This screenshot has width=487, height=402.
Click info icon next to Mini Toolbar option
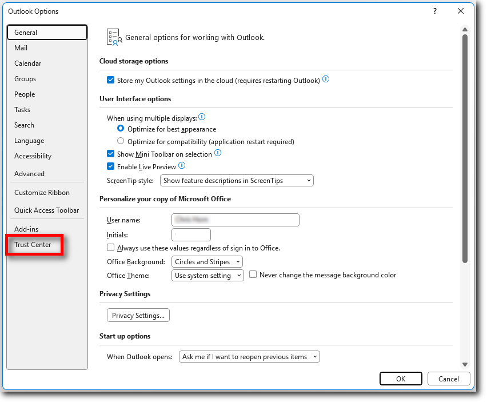tap(218, 153)
